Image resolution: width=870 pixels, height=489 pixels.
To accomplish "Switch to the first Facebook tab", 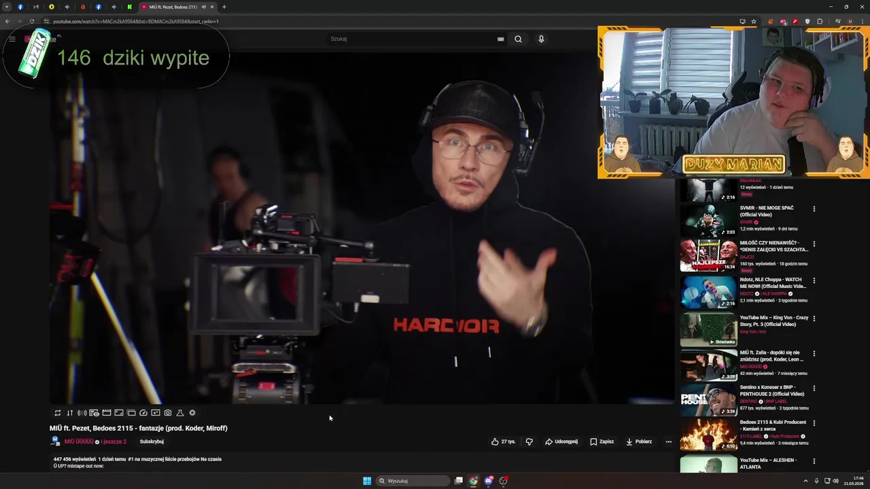I will (x=20, y=7).
